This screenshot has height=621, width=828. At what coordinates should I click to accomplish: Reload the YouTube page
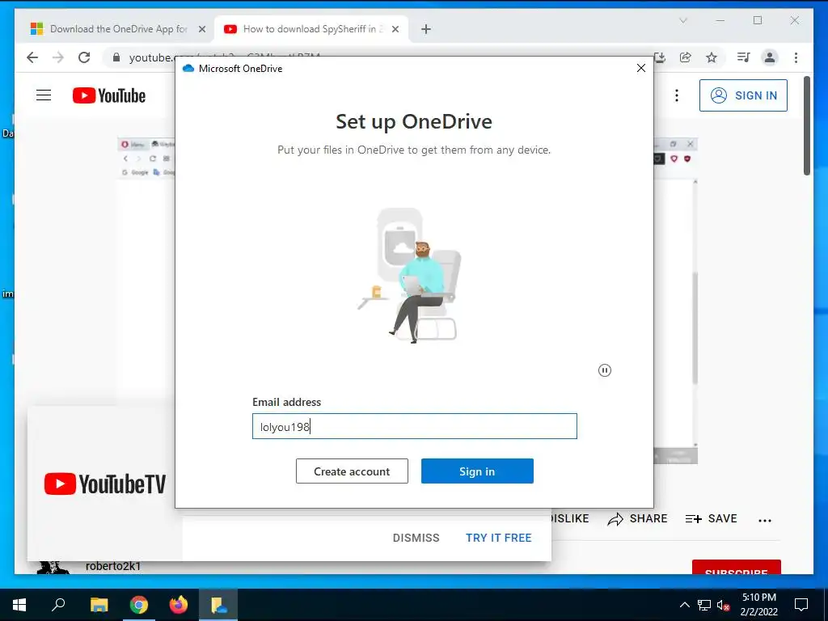[84, 57]
